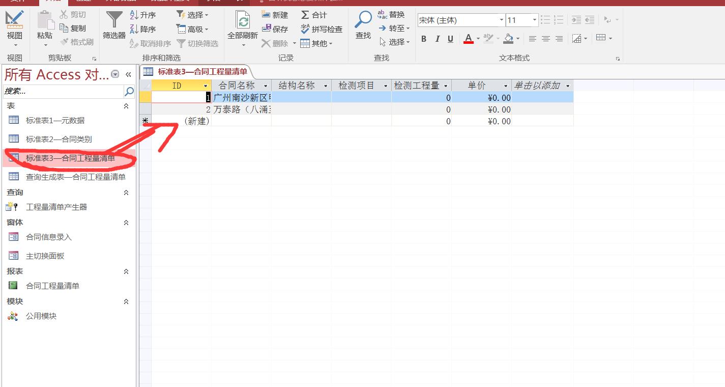
Task: Align text left
Action: pyautogui.click(x=532, y=39)
